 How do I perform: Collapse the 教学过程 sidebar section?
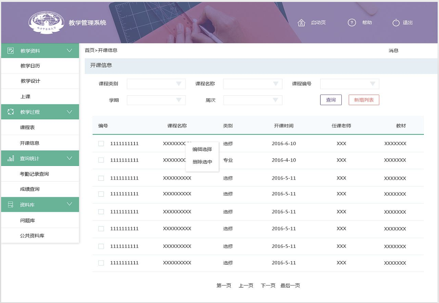[69, 112]
